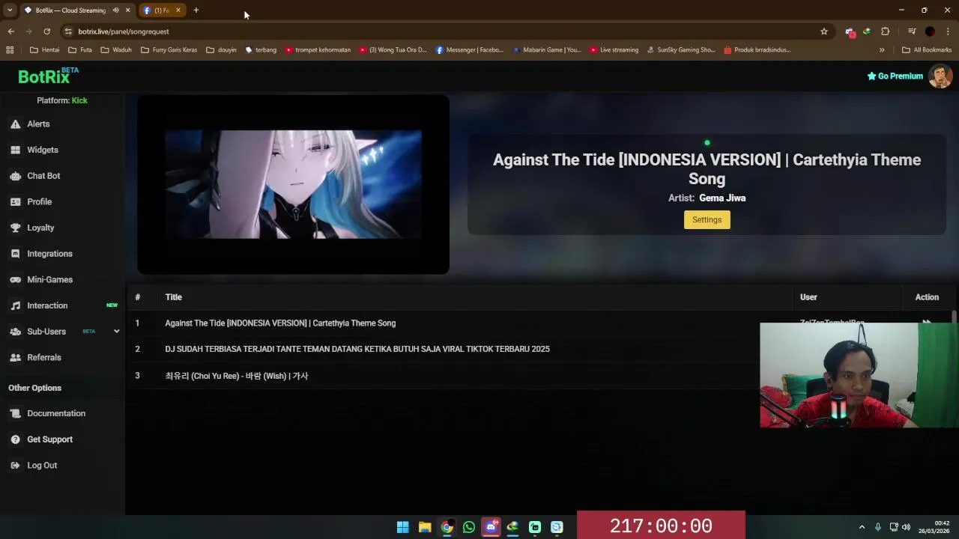Click the song video player thumbnail

[x=293, y=184]
